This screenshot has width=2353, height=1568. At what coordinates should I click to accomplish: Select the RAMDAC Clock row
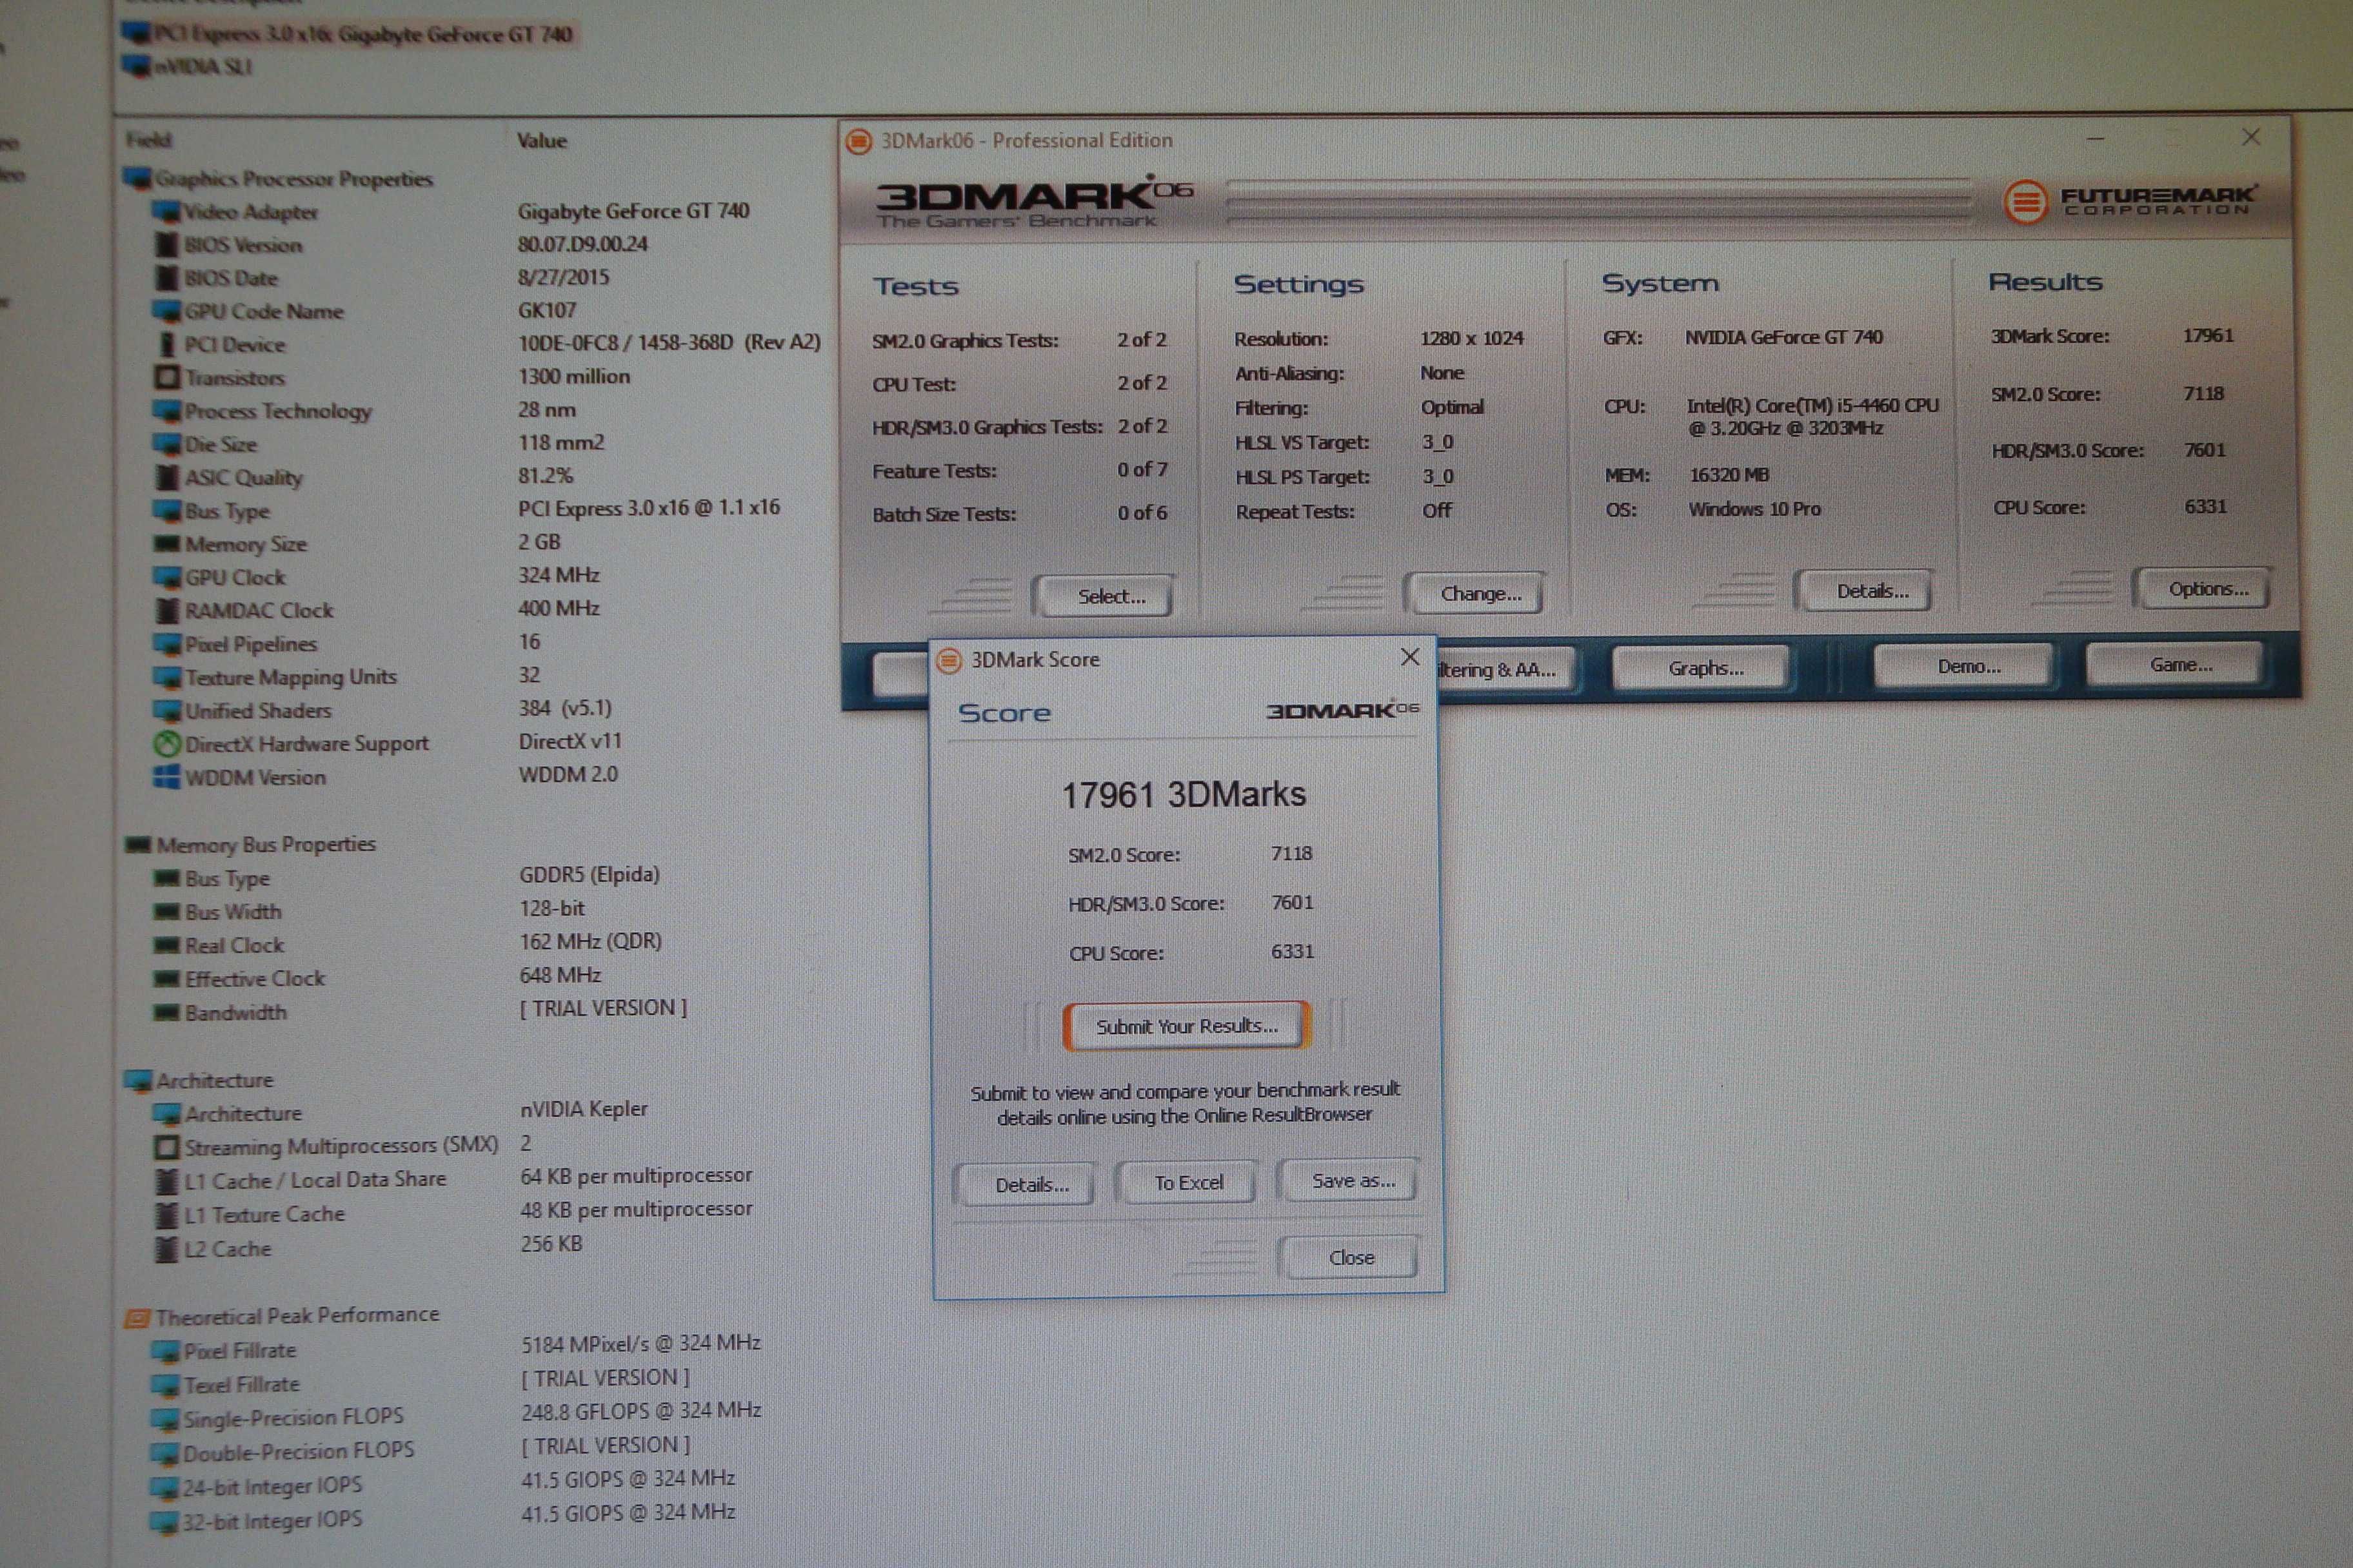point(375,610)
